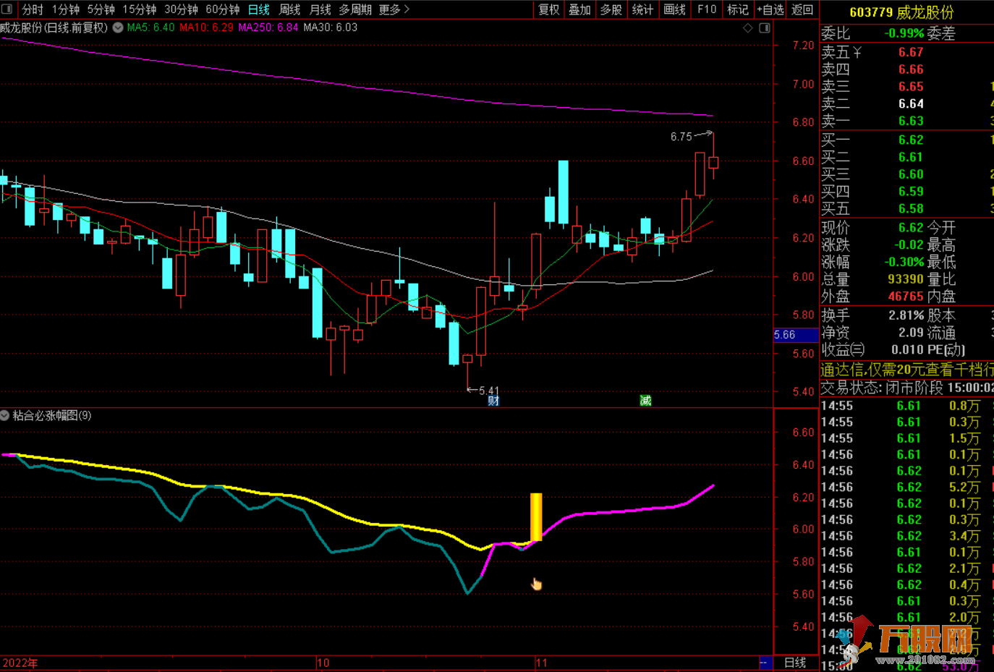The height and width of the screenshot is (672, 994).
Task: Click the green 减 marker below chart
Action: pos(646,401)
